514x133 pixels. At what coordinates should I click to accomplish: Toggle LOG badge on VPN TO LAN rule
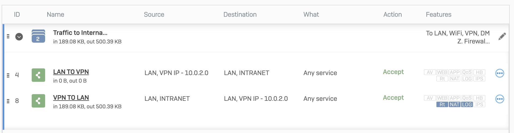pos(467,105)
